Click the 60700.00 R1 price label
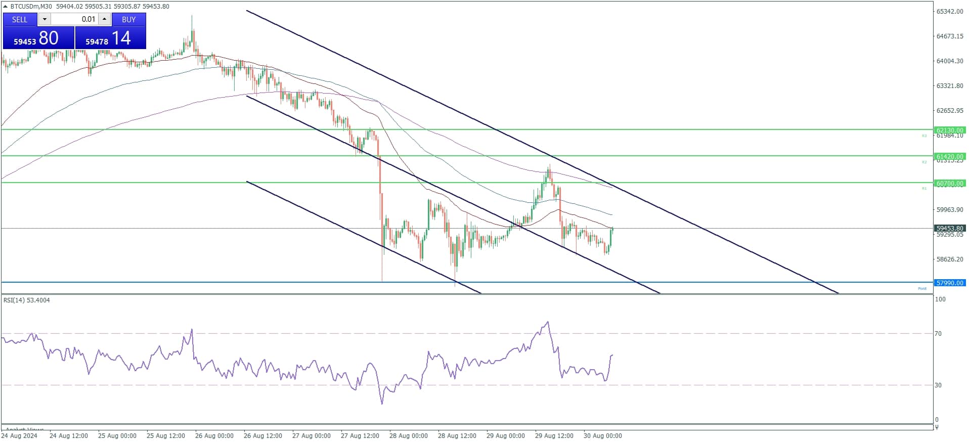Viewport: 969px width, 442px height. [949, 183]
